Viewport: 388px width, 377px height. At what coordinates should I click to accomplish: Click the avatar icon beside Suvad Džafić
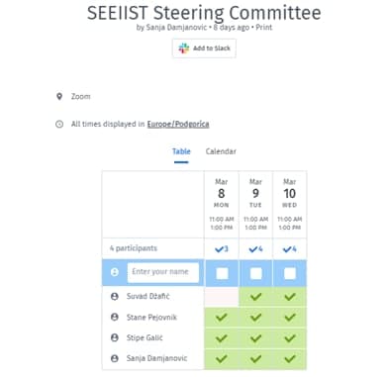(115, 297)
